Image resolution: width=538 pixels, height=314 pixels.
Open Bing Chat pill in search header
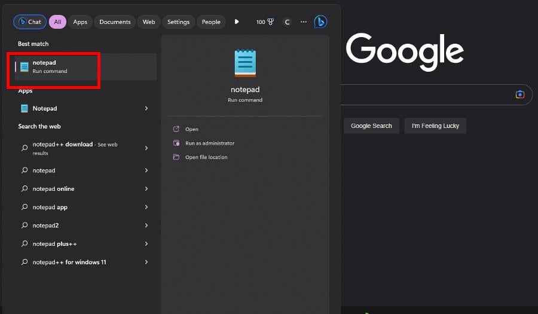[x=30, y=22]
